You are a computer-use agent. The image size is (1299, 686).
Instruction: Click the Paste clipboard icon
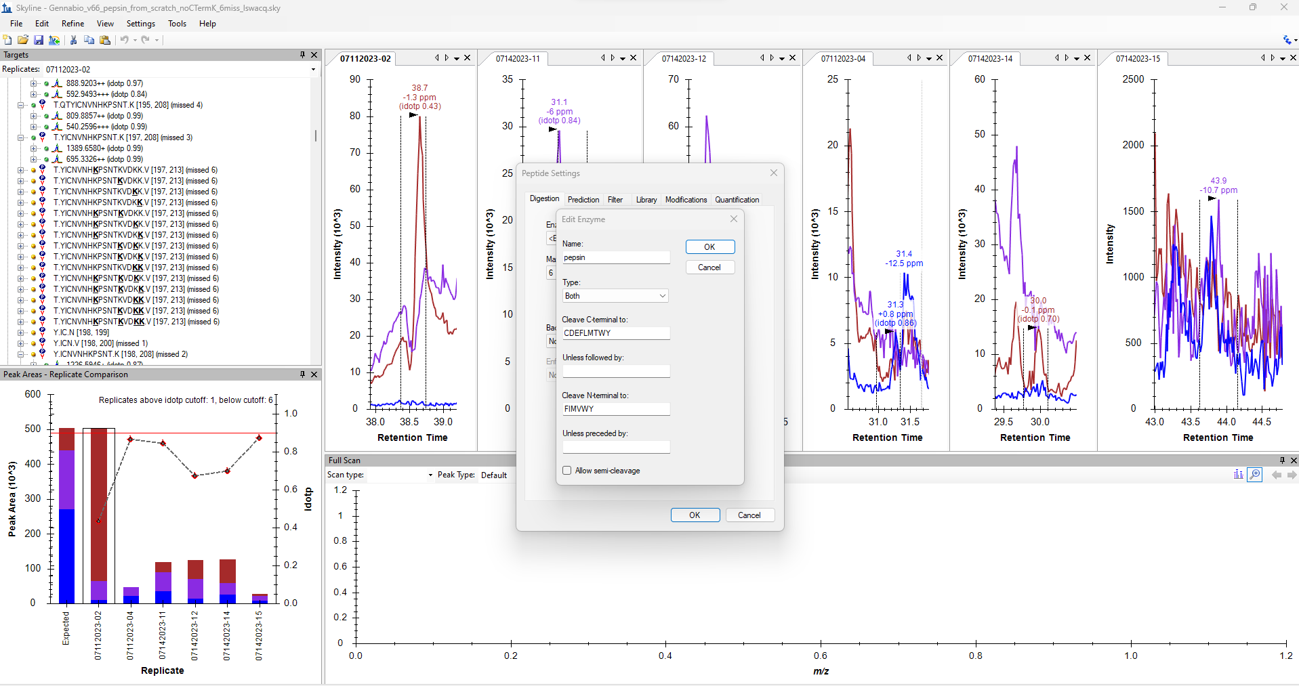pyautogui.click(x=105, y=40)
